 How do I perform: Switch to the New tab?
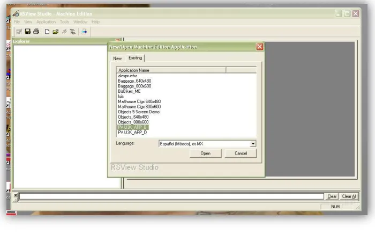pyautogui.click(x=117, y=58)
